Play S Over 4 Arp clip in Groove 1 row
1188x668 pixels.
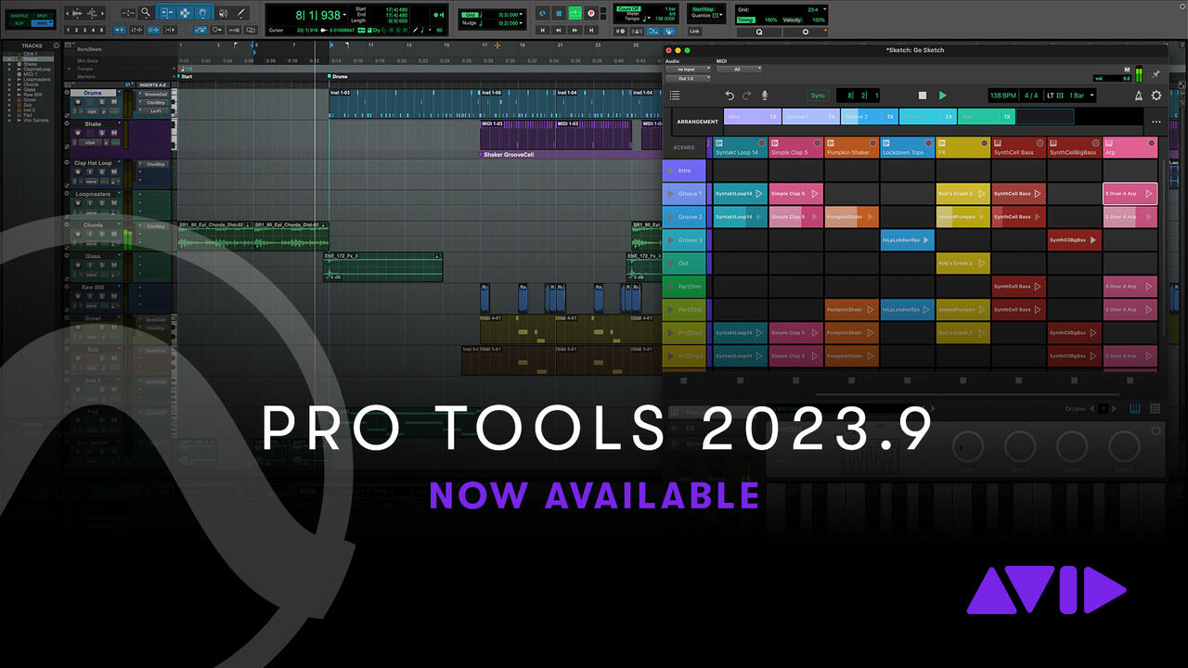(1148, 194)
